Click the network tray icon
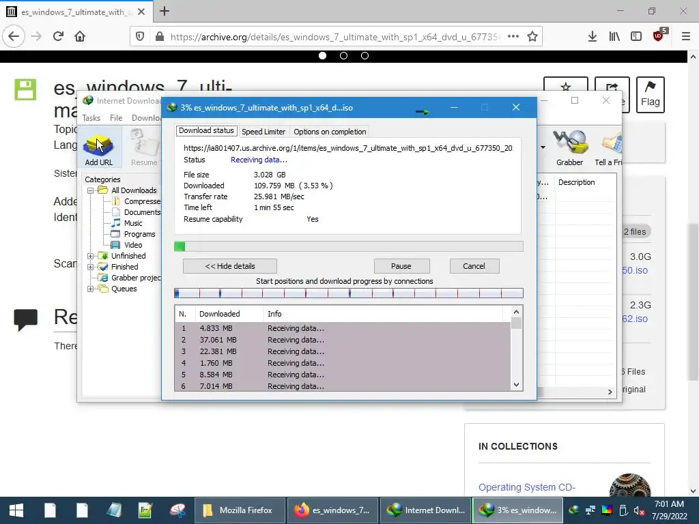Image resolution: width=699 pixels, height=524 pixels. point(590,510)
